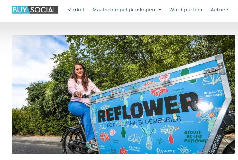Open the Actueel section
The width and height of the screenshot is (238, 160).
220,10
